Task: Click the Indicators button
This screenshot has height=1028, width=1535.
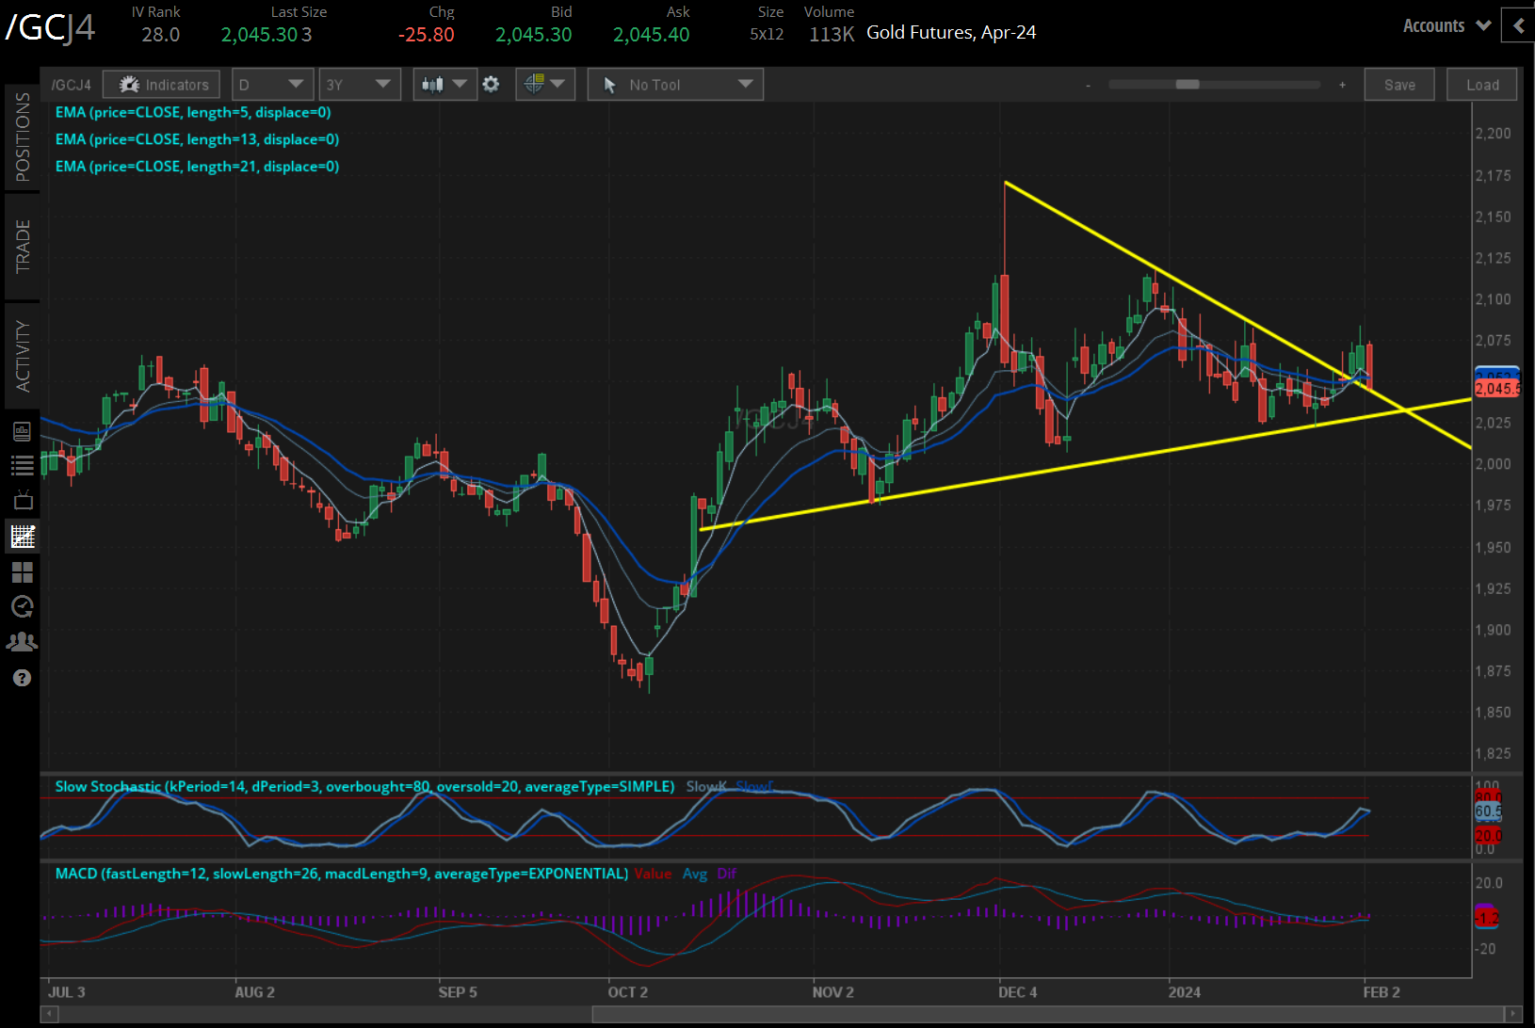Action: coord(161,84)
